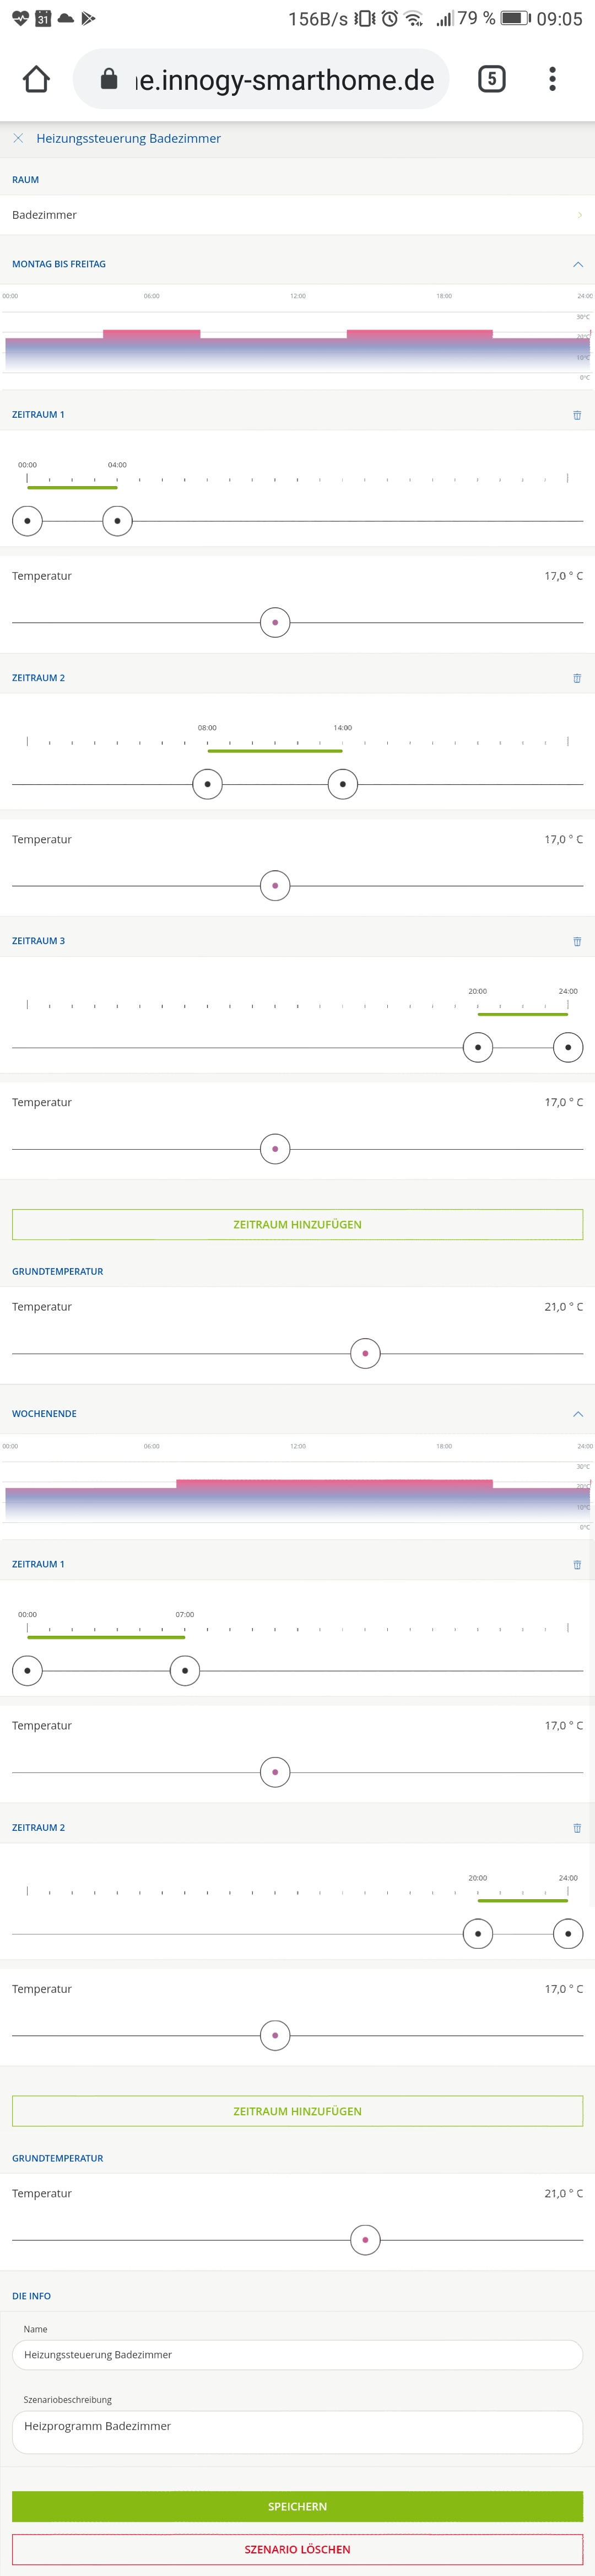Tap the browser home icon
Screen dimensions: 595x2576
(x=36, y=79)
